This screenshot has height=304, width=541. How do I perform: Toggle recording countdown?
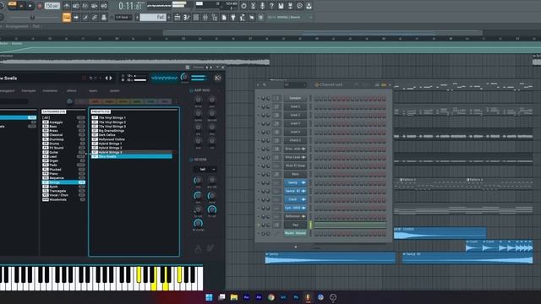85,6
